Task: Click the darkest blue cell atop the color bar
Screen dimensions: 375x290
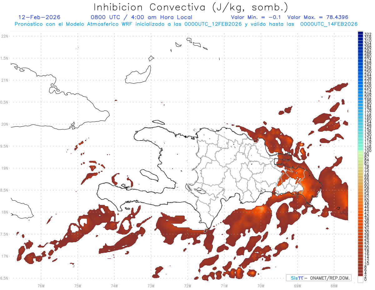Action: click(x=360, y=33)
